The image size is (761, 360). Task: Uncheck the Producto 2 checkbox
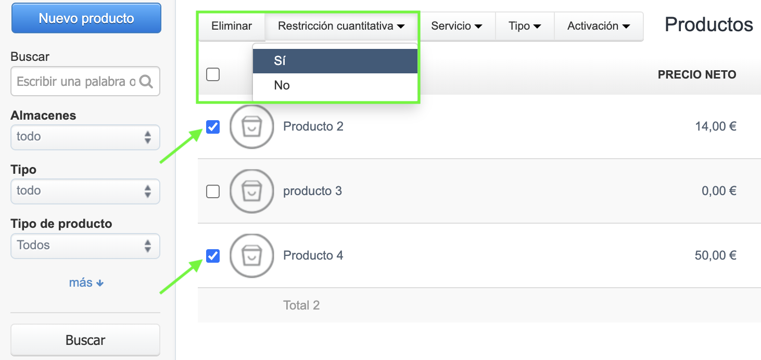pyautogui.click(x=213, y=126)
